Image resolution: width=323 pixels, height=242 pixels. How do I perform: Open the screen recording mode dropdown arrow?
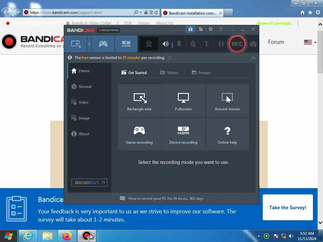89,44
